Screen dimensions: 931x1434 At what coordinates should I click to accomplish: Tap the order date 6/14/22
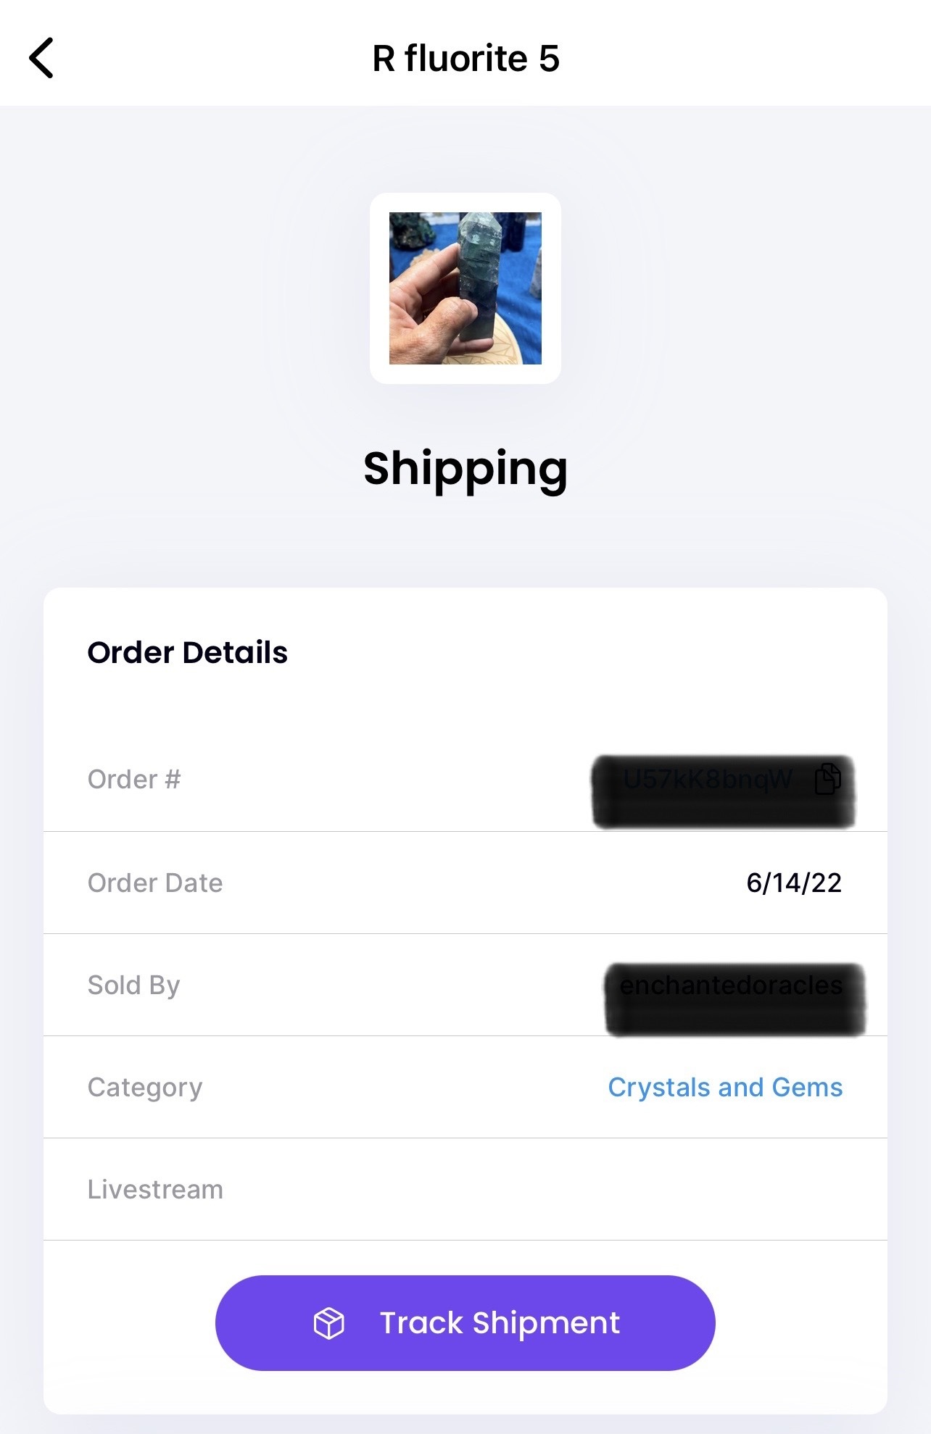(794, 883)
